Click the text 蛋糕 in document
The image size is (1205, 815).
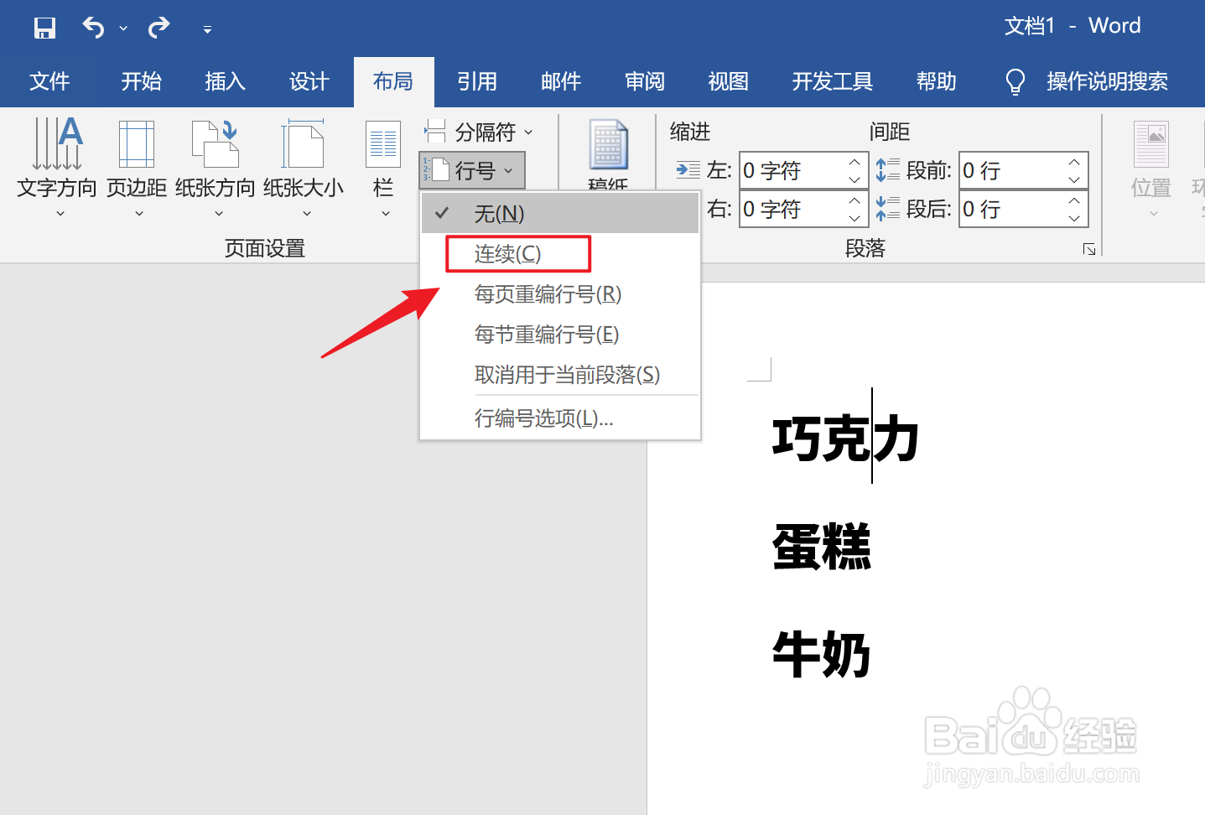pyautogui.click(x=822, y=546)
